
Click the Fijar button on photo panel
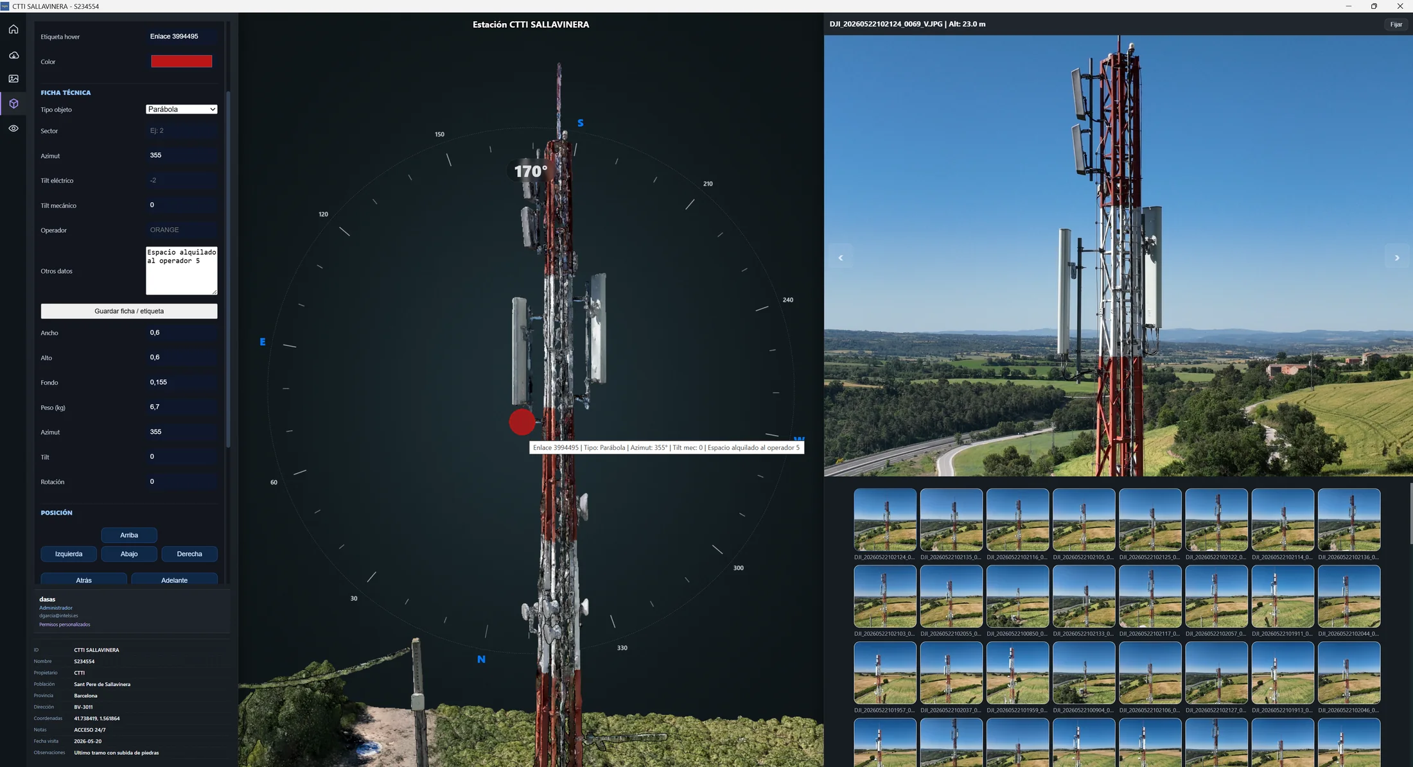point(1396,24)
